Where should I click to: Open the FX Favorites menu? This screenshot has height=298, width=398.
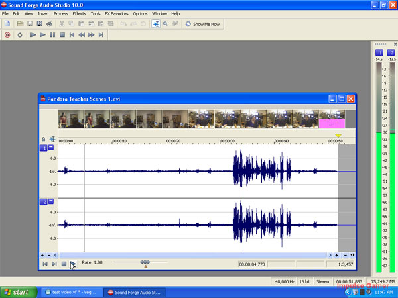(x=117, y=14)
